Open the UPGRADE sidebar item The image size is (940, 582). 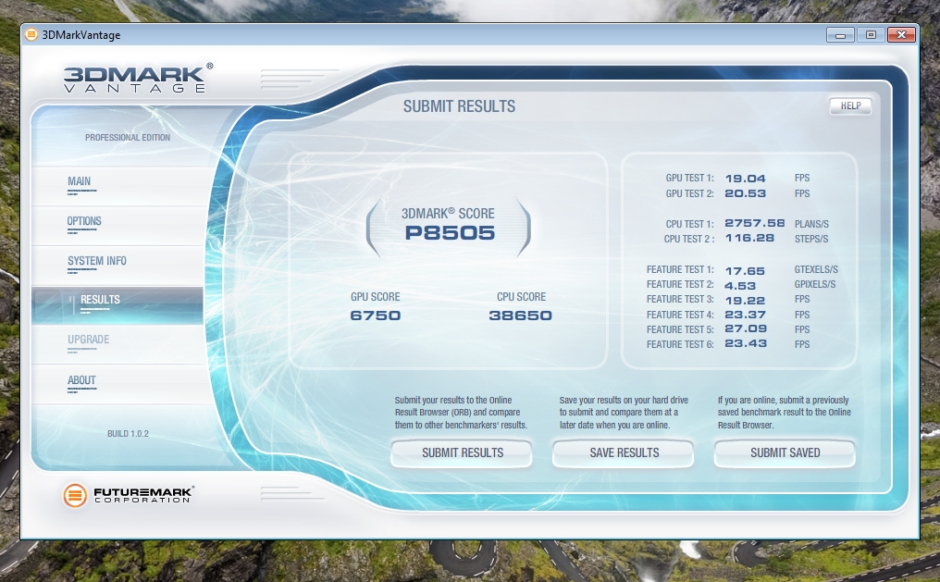(89, 340)
